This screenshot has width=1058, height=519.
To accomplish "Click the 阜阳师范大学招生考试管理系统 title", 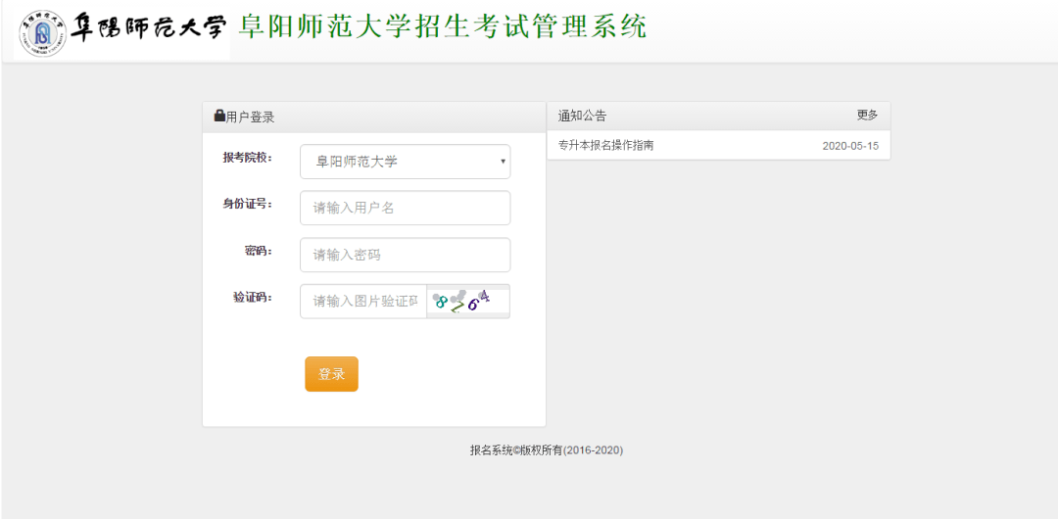I will pos(443,26).
